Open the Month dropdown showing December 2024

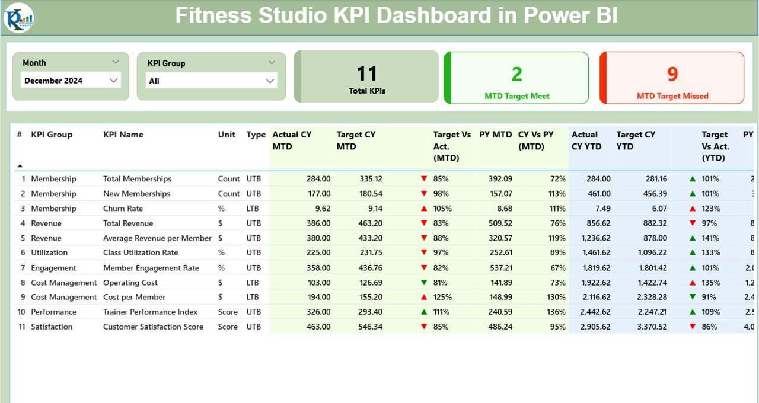(71, 80)
